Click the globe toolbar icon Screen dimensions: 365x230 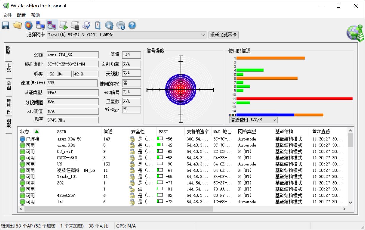click(109, 25)
